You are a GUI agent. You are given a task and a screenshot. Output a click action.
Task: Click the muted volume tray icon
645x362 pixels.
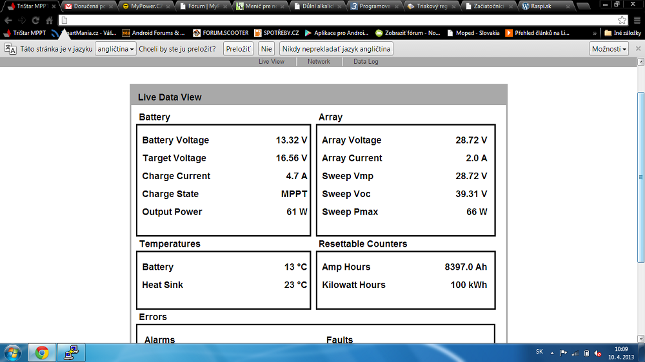598,354
